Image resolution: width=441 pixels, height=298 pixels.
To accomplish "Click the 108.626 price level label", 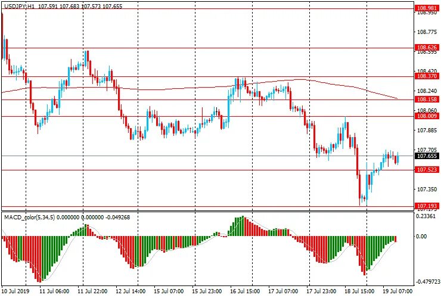I will click(427, 47).
